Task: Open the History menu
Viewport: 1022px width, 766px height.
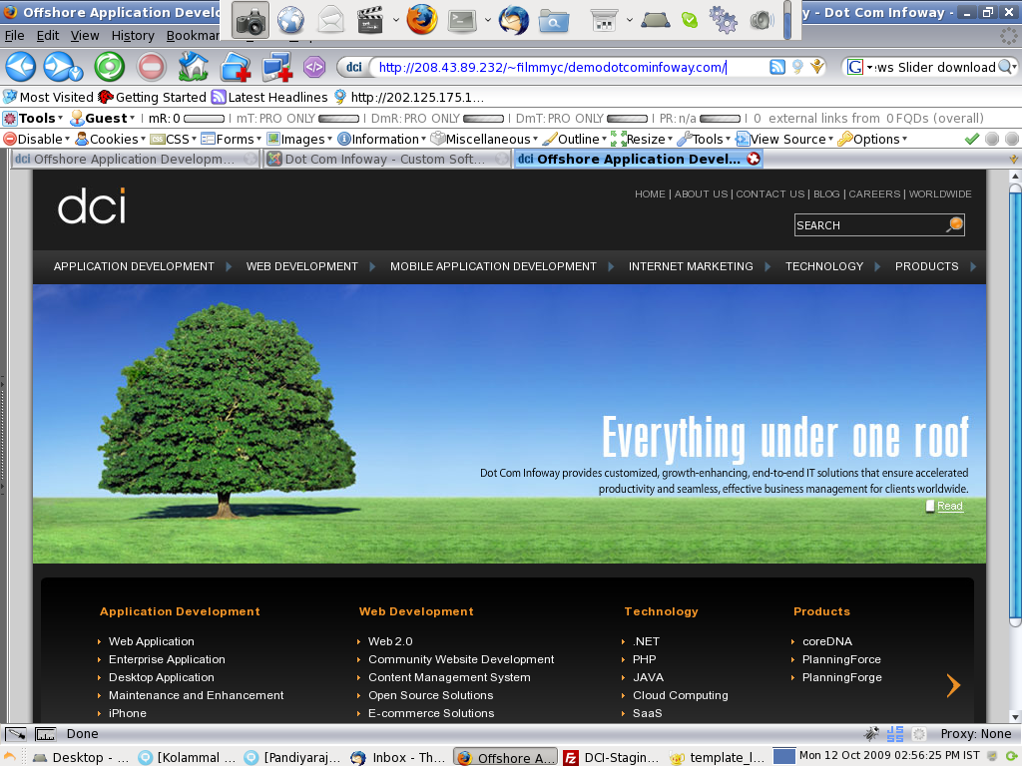Action: 133,35
